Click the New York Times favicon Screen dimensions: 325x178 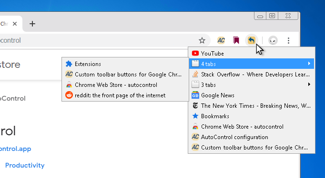coord(195,105)
